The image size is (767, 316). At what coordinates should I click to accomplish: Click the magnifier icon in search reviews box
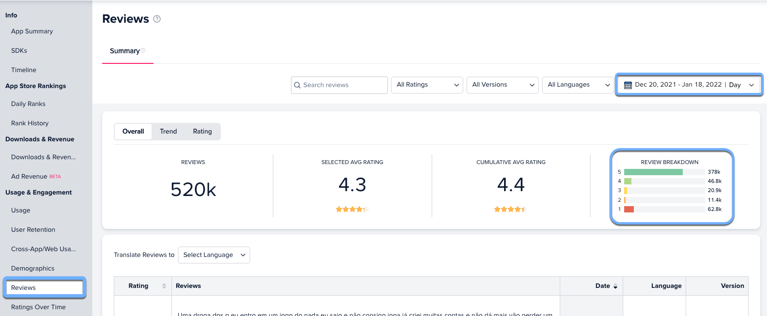coord(298,85)
